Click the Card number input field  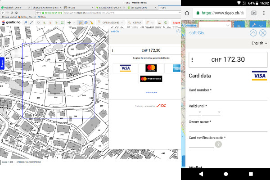[x=228, y=97]
